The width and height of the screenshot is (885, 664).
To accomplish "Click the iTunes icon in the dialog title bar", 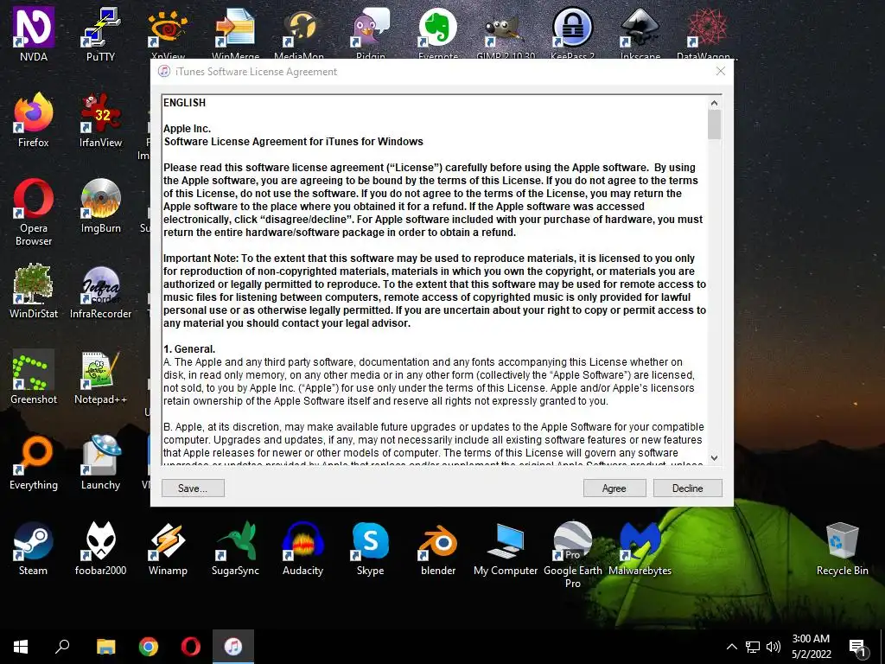I will click(x=164, y=71).
